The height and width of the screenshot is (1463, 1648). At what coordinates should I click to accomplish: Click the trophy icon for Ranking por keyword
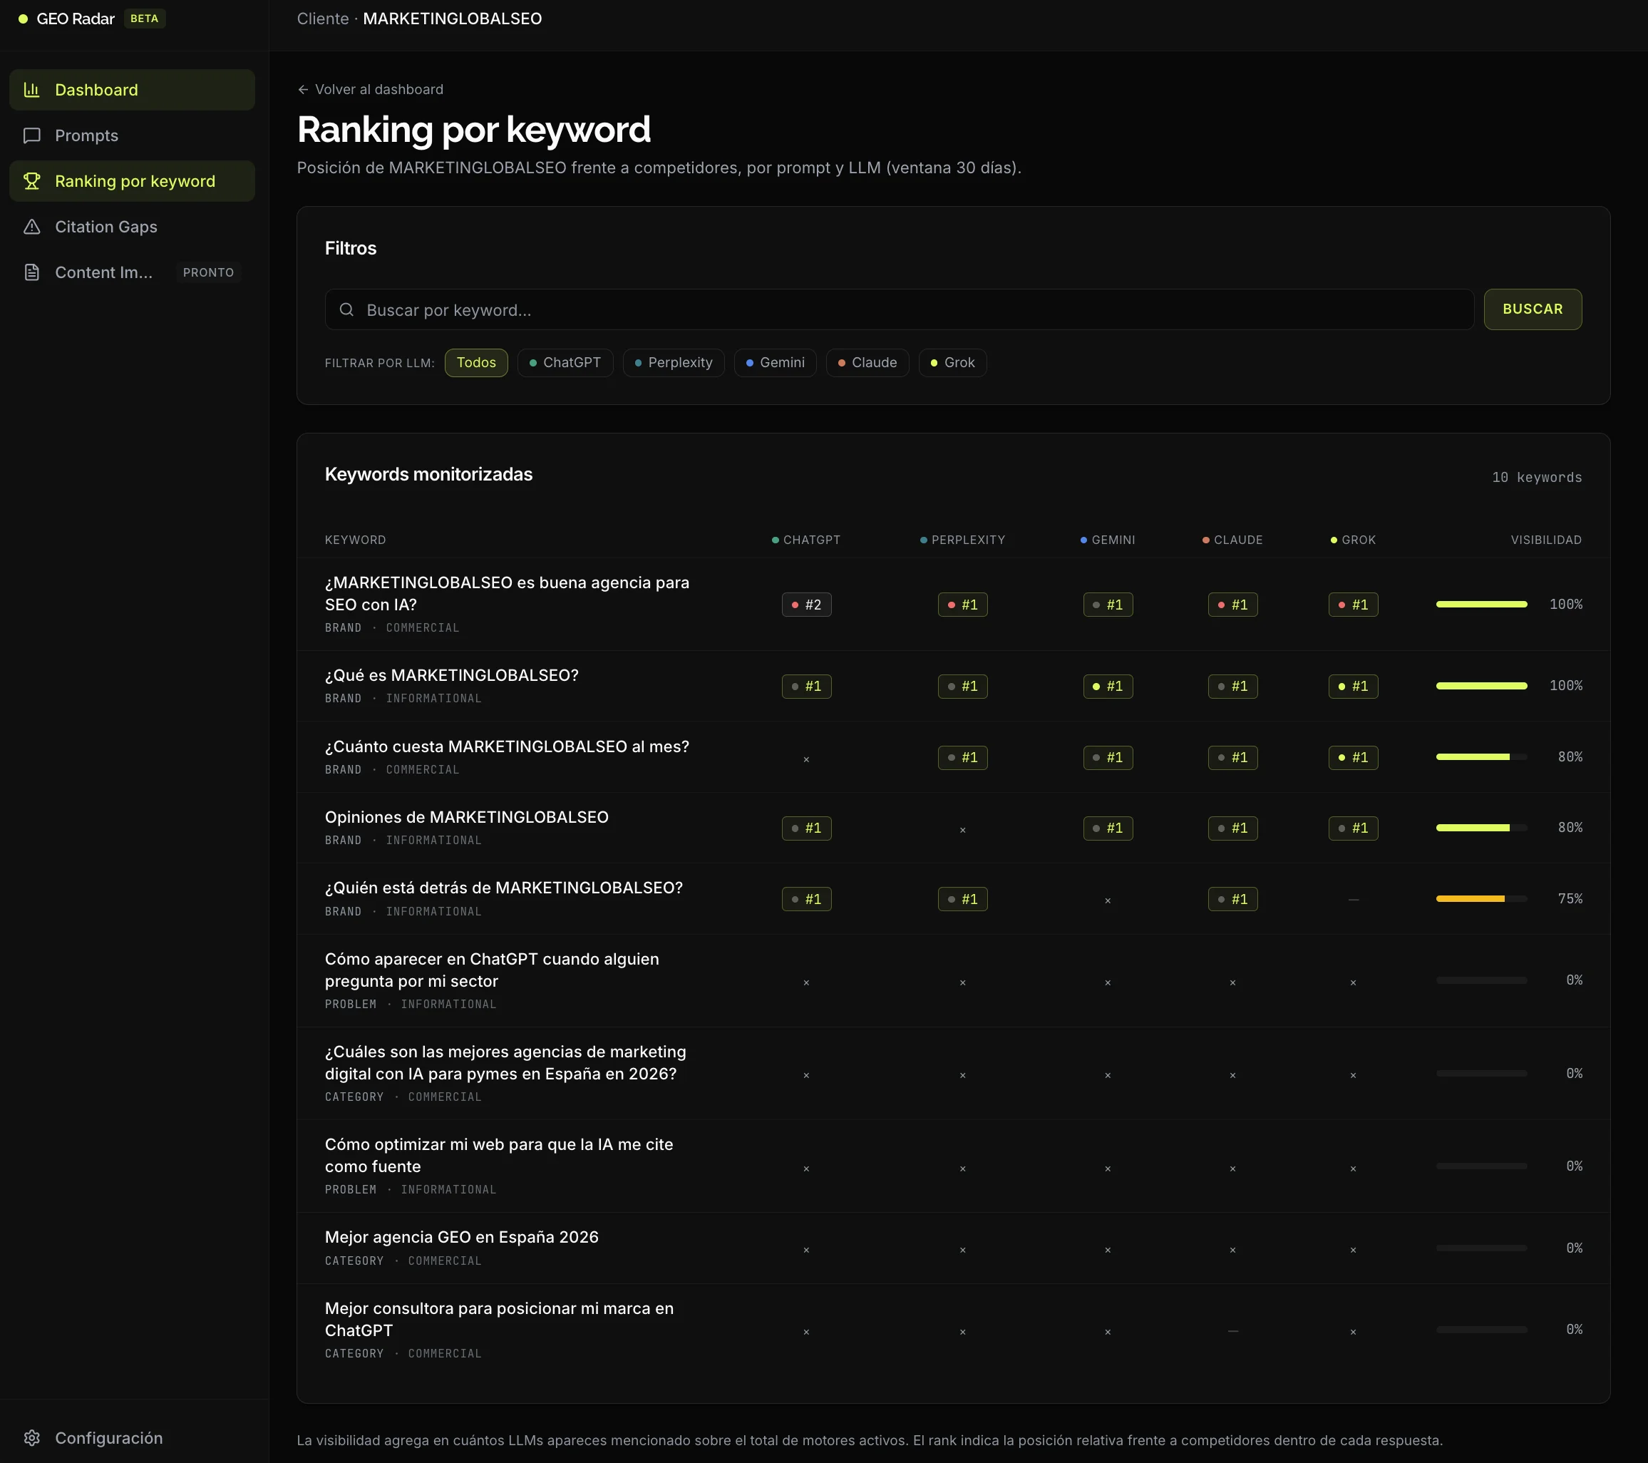[x=31, y=180]
